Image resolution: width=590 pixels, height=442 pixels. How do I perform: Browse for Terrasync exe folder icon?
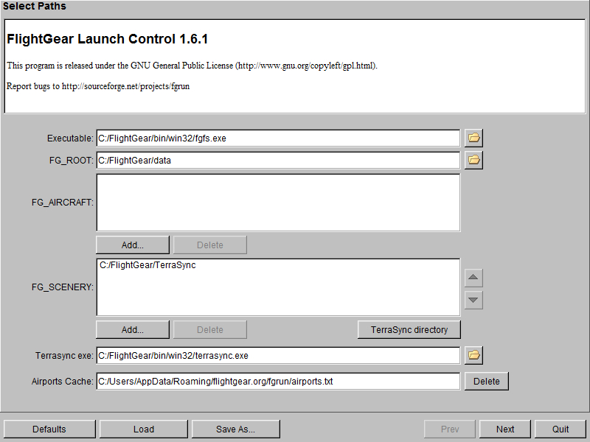click(x=473, y=355)
